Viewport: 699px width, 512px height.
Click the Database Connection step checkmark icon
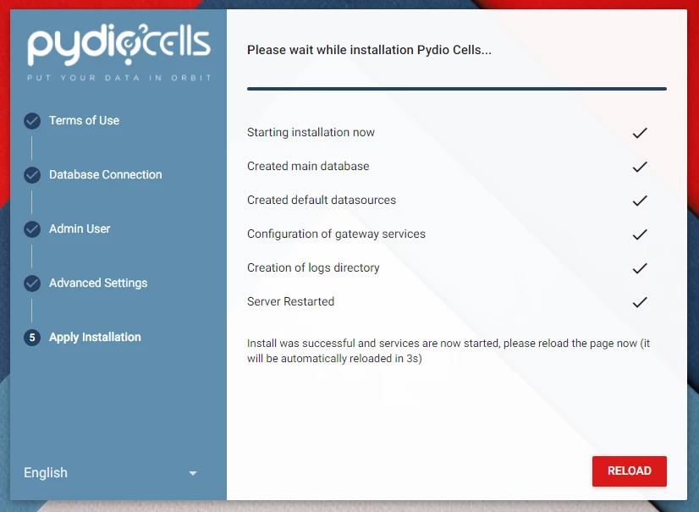coord(32,175)
